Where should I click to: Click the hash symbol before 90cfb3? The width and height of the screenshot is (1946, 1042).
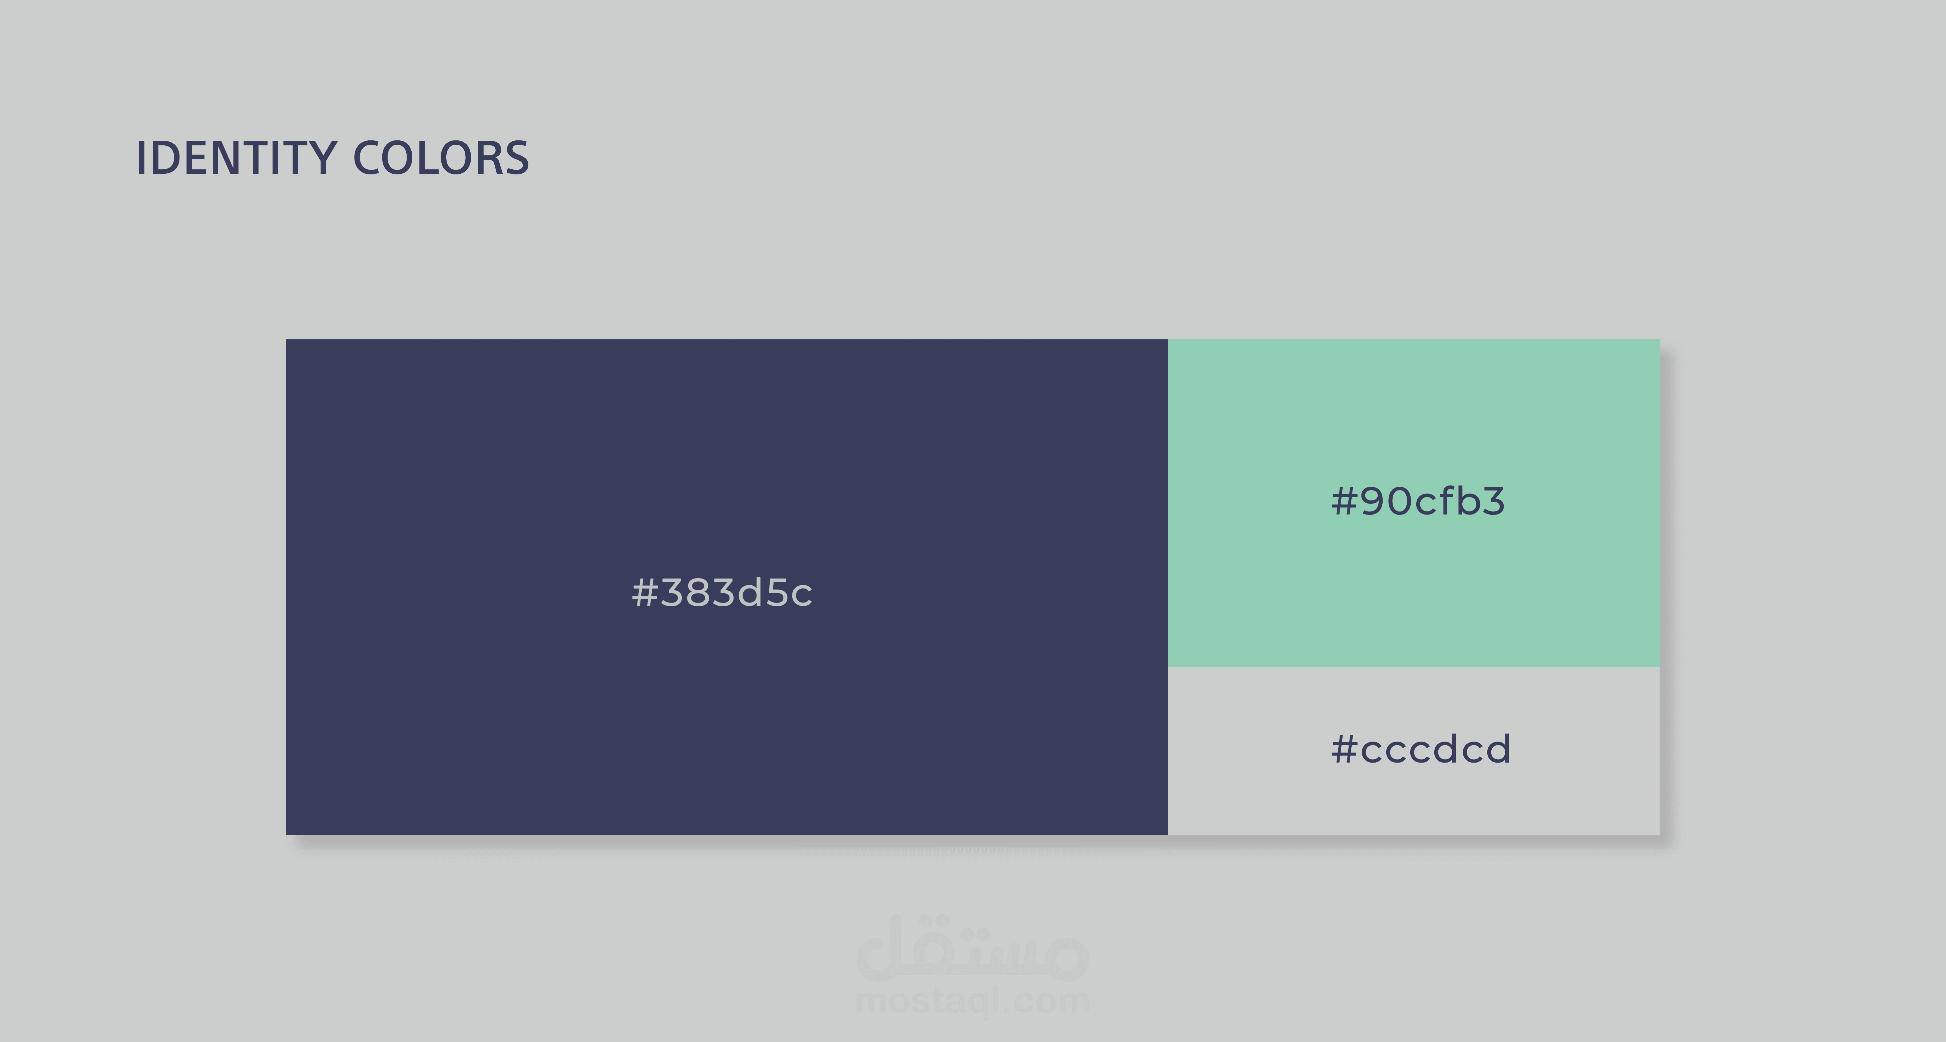(1345, 501)
